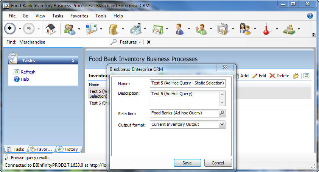Click the back navigation arrow
This screenshot has height=172, width=319.
click(x=10, y=29)
